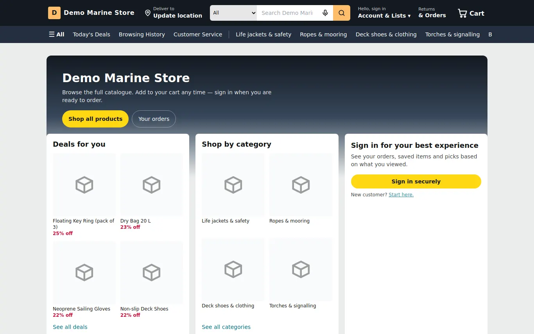This screenshot has height=334, width=534.
Task: Click the orange search magnifier button
Action: click(342, 13)
